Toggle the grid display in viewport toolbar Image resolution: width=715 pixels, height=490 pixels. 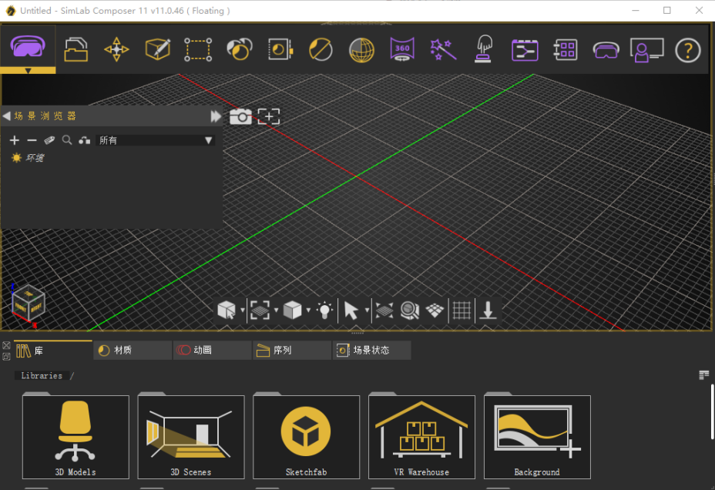pos(461,310)
